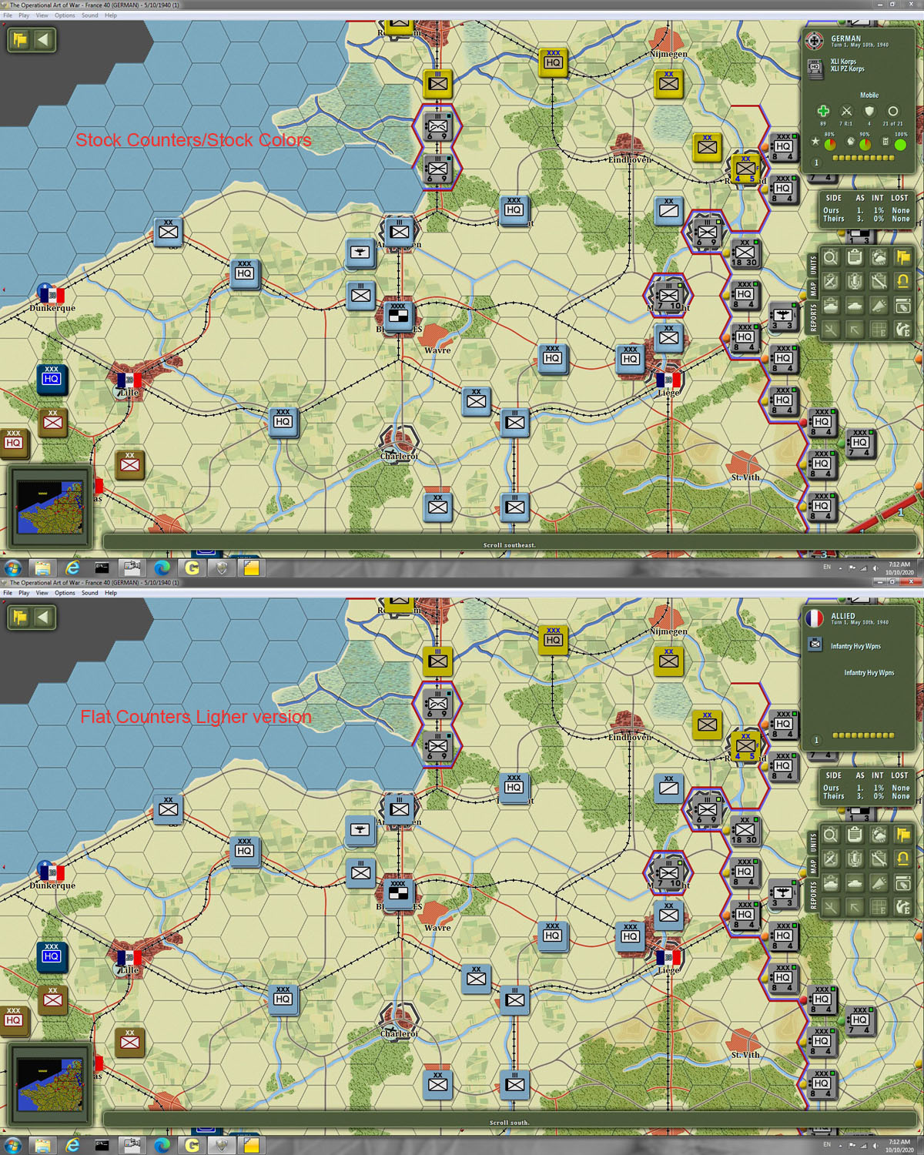924x1155 pixels.
Task: Click the minimap thumbnail in bottom window
Action: tap(50, 1084)
